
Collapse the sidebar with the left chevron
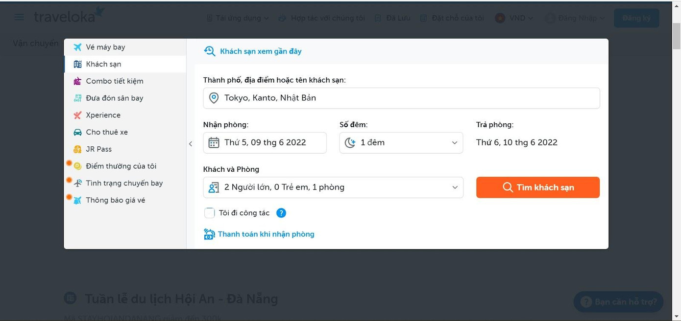(x=191, y=144)
